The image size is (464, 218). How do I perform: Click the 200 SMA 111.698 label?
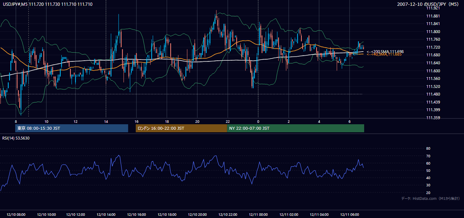tap(385, 52)
